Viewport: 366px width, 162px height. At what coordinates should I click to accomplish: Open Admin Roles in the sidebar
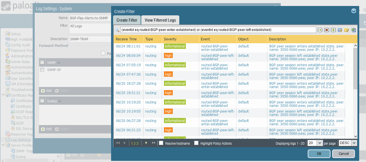click(x=18, y=62)
